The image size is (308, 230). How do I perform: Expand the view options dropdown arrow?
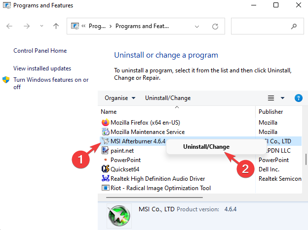pyautogui.click(x=282, y=98)
